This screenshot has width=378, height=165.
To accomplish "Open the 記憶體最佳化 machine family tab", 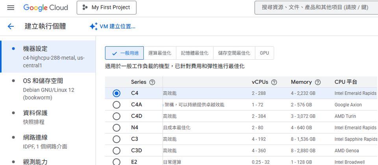I will [195, 53].
